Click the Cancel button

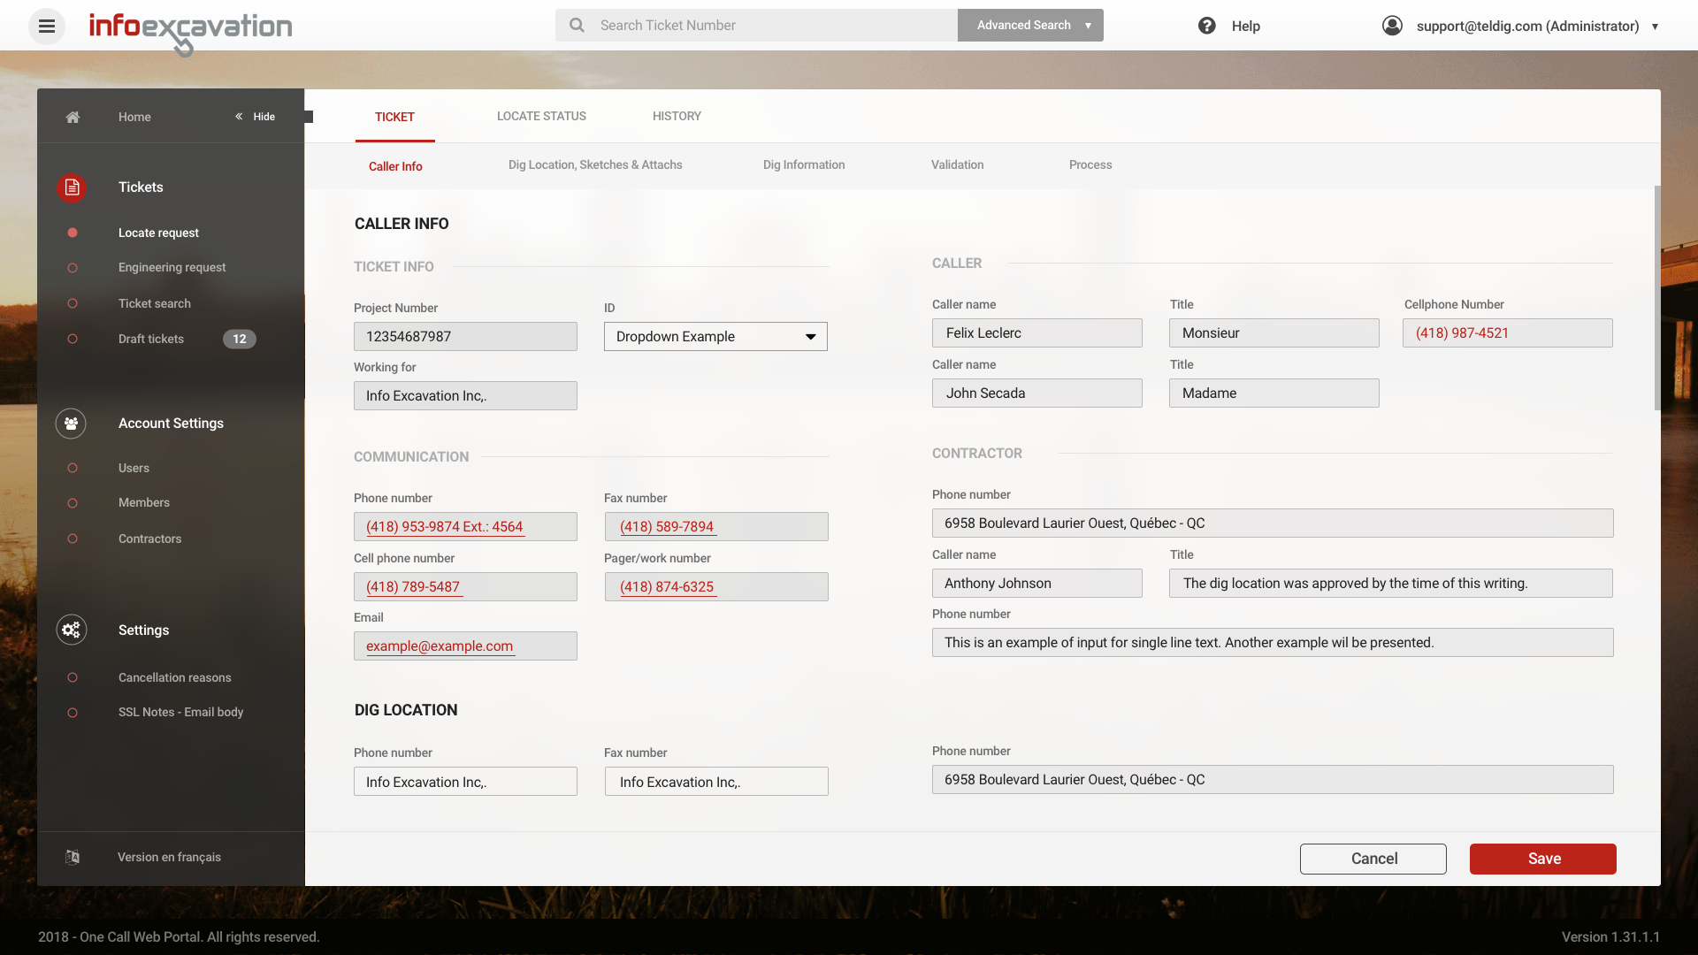pyautogui.click(x=1373, y=859)
